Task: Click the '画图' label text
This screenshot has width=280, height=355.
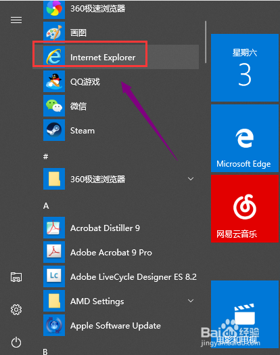Action: (x=78, y=33)
